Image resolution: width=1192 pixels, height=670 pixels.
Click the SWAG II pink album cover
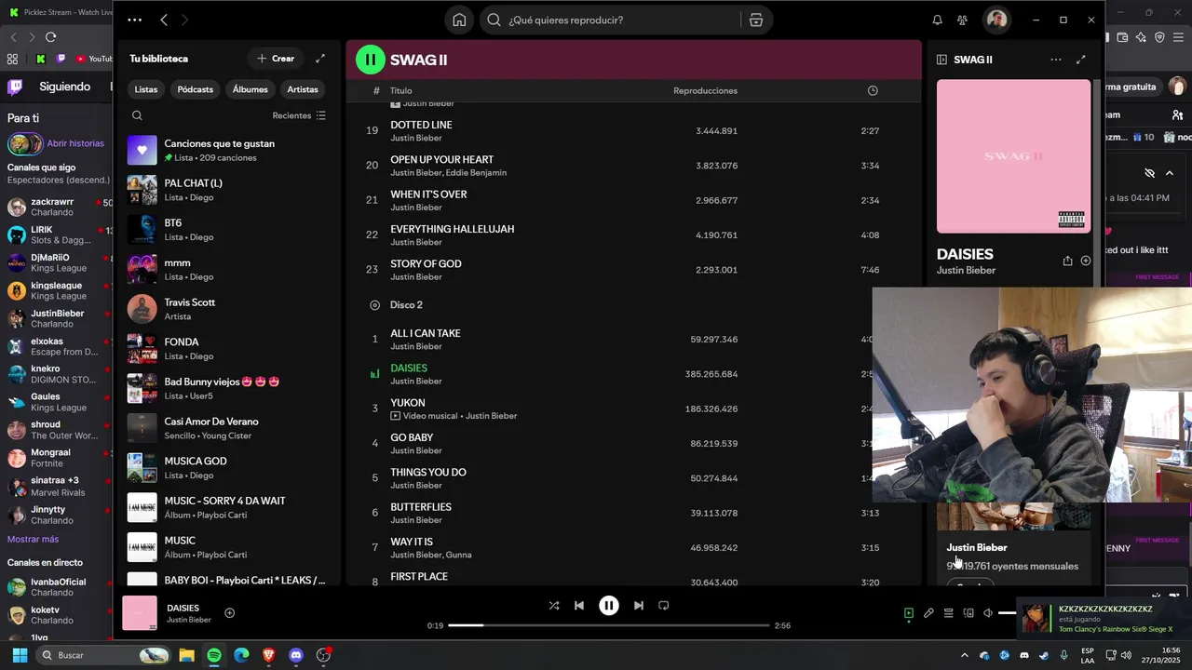[1013, 156]
